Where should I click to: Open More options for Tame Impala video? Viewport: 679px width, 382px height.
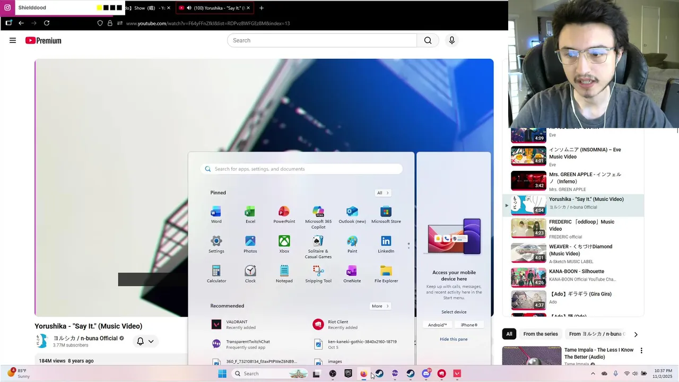pos(641,351)
